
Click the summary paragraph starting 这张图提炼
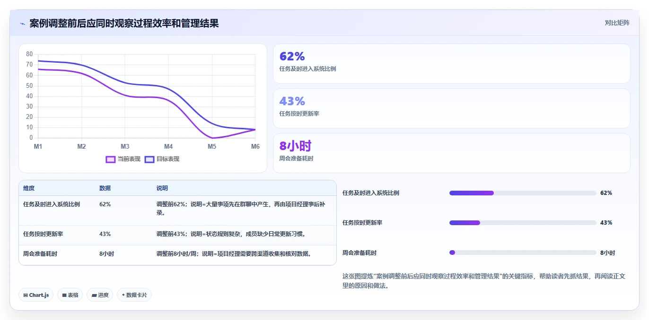point(484,281)
